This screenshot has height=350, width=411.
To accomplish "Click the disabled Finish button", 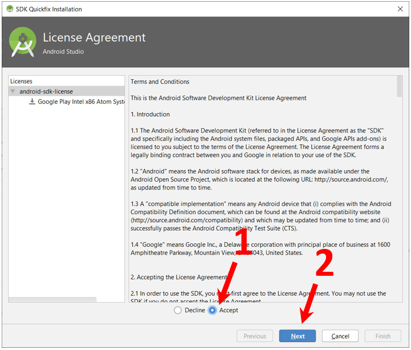I will 382,336.
